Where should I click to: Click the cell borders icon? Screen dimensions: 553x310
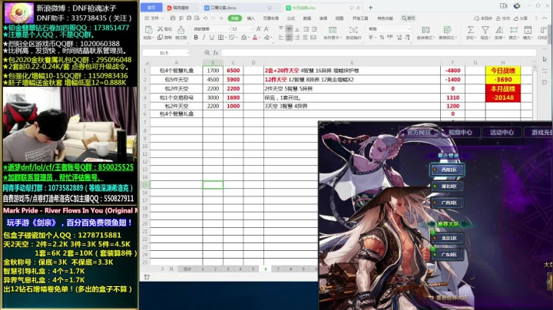(x=220, y=38)
